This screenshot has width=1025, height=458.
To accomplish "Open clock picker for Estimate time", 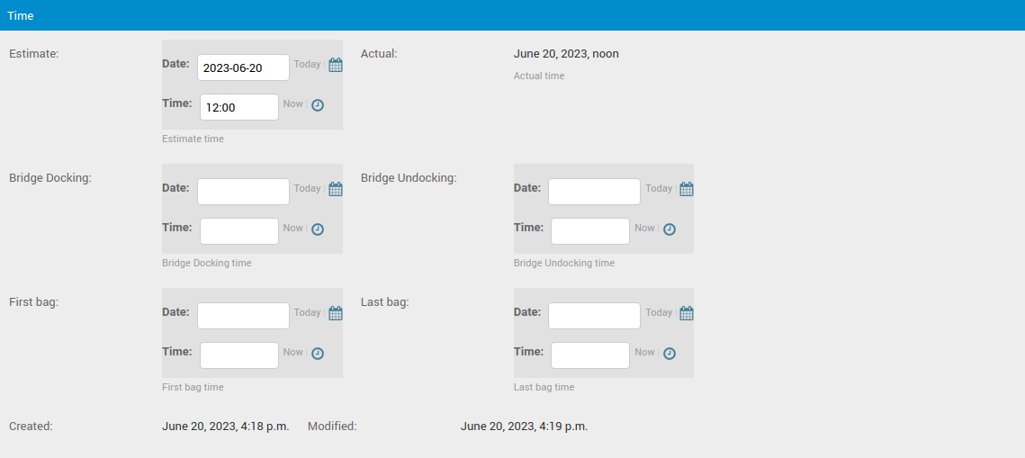I will tap(318, 105).
